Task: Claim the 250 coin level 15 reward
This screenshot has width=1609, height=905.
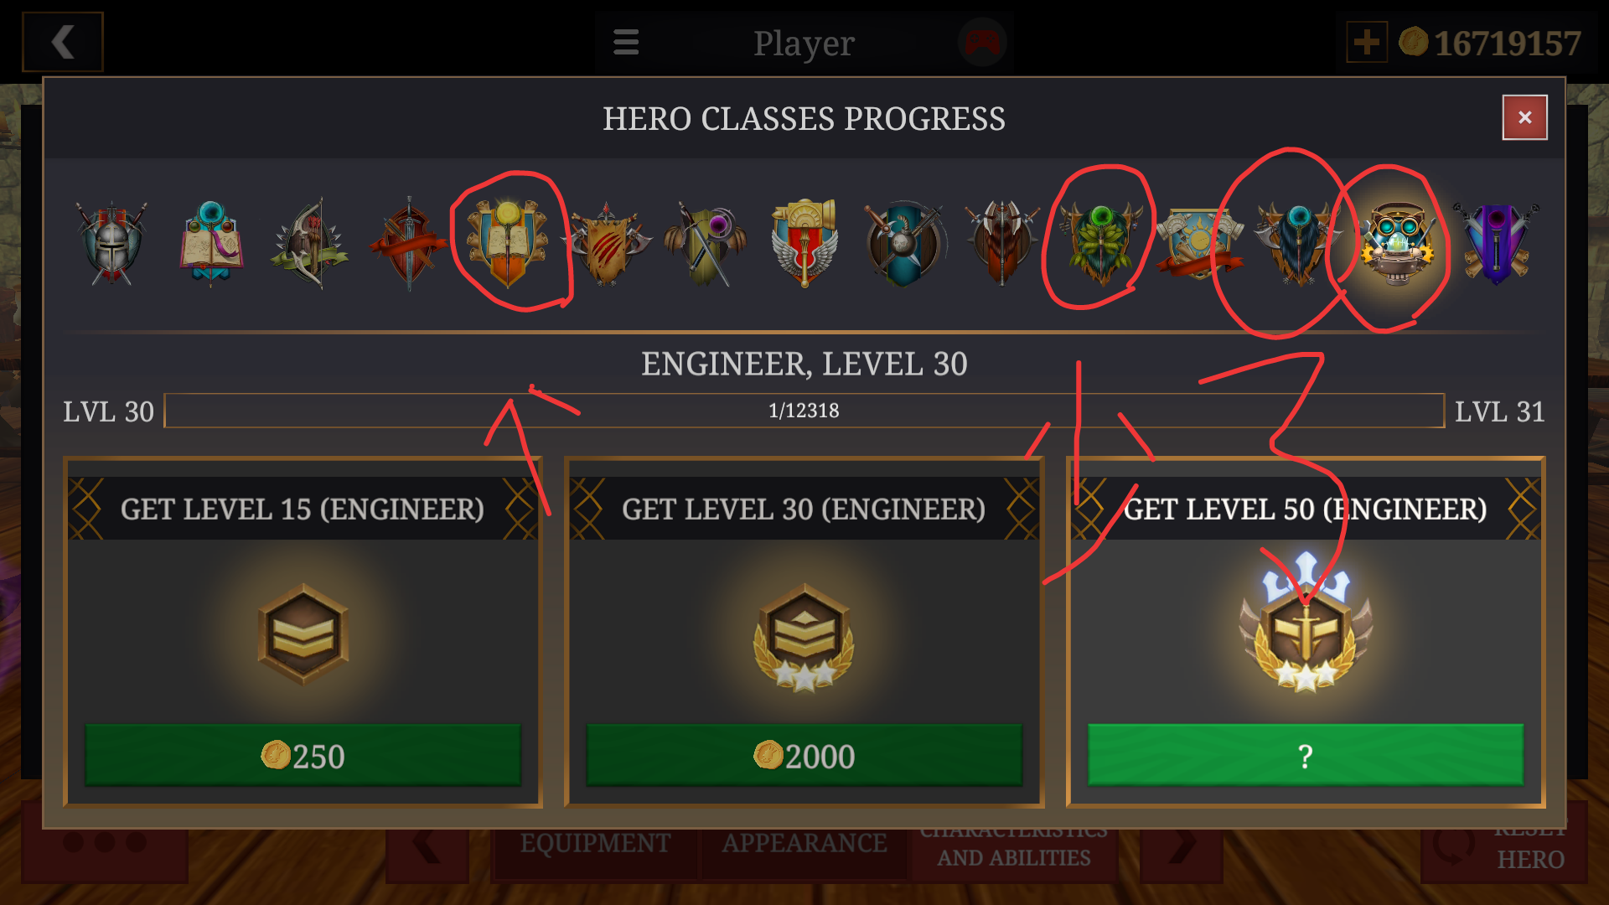Action: tap(303, 755)
